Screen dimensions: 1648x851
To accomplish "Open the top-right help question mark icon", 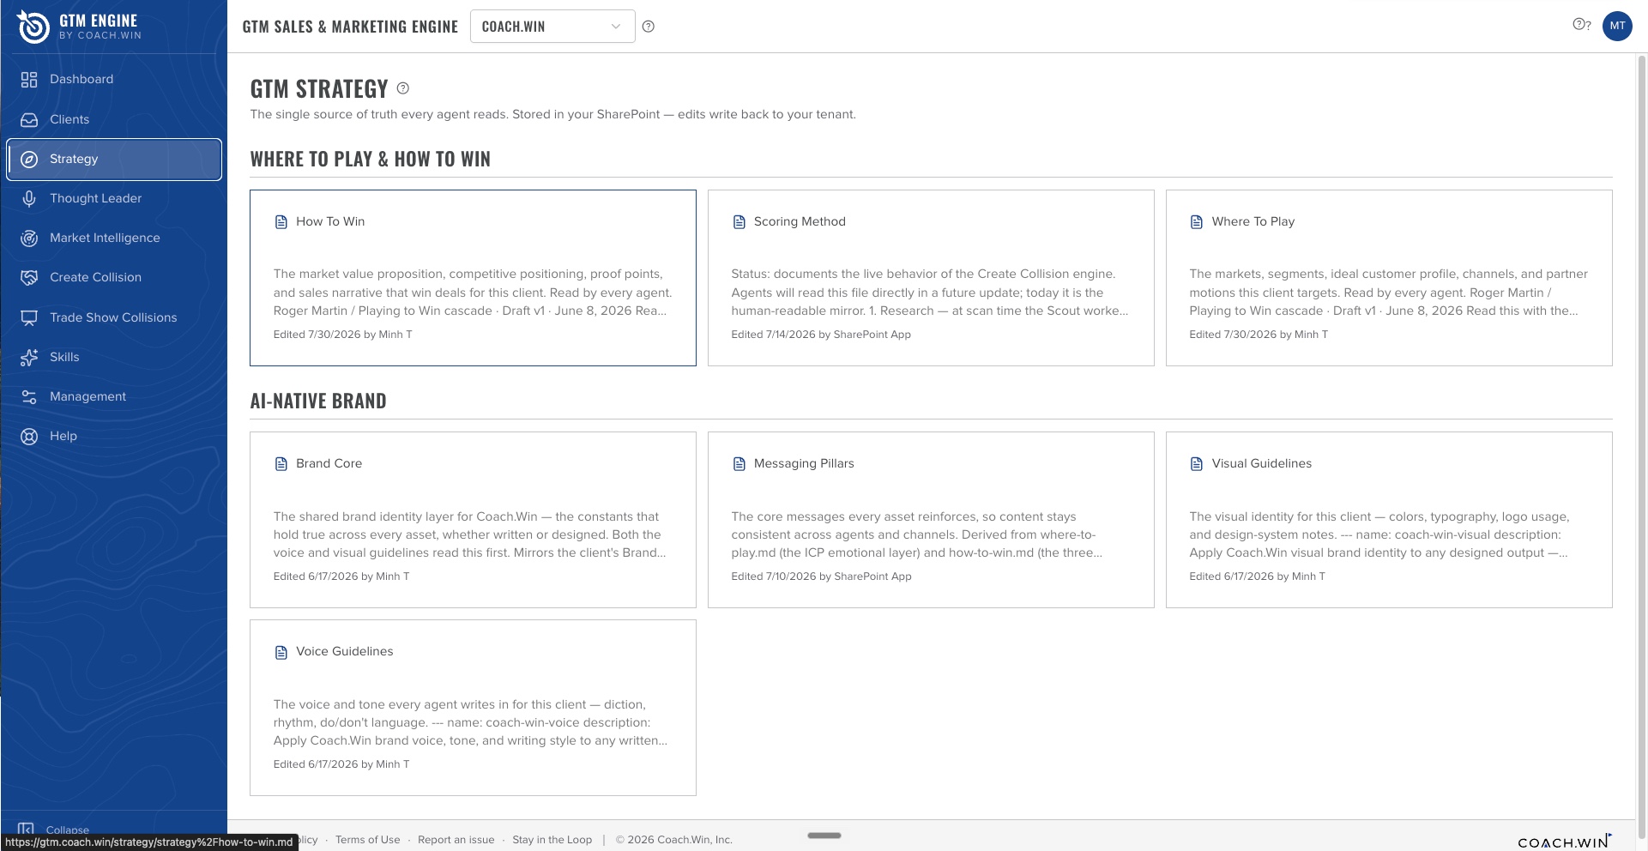I will pos(1582,25).
